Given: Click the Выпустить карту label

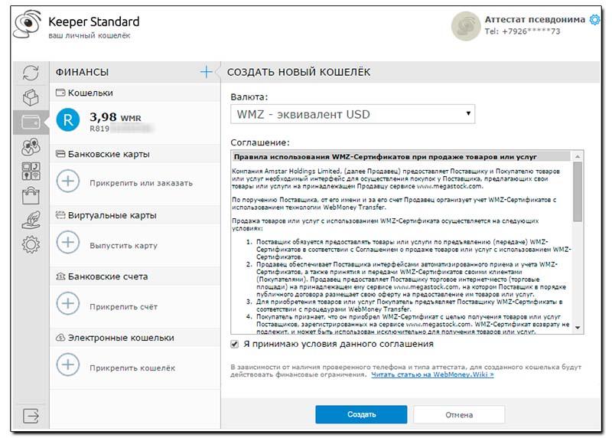Looking at the screenshot, I should [x=124, y=246].
